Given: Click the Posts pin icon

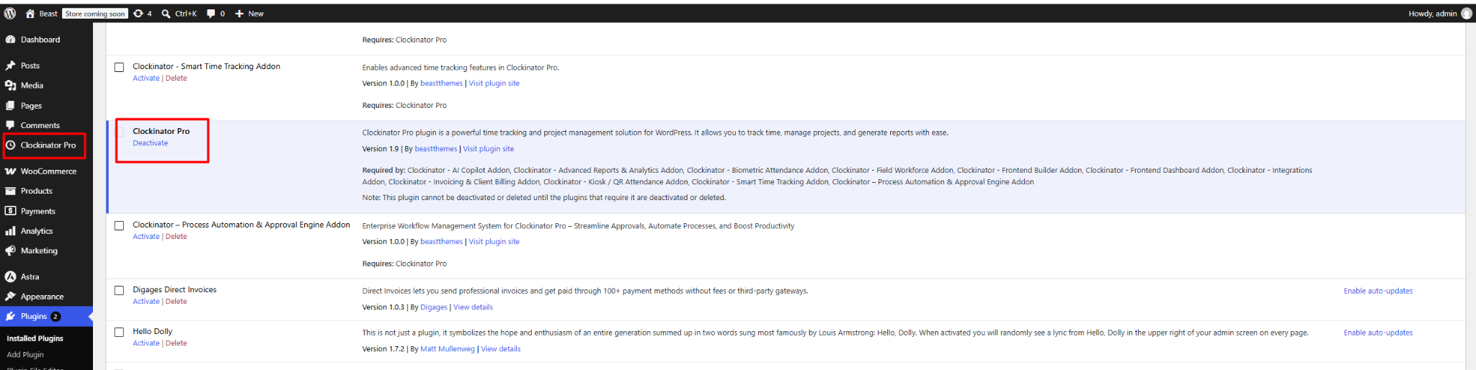Looking at the screenshot, I should (x=10, y=66).
